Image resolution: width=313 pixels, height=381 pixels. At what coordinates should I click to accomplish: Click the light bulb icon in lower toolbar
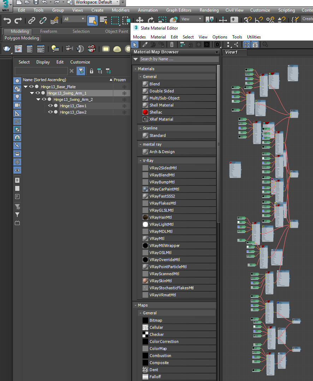click(55, 49)
